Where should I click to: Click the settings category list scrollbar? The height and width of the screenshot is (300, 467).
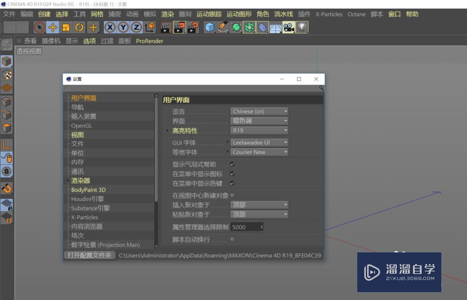(156, 149)
